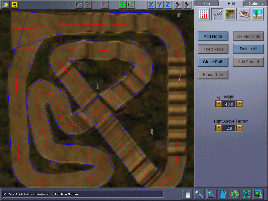Increase Height Above Terrain with right arrow
The width and height of the screenshot is (268, 201).
239,128
